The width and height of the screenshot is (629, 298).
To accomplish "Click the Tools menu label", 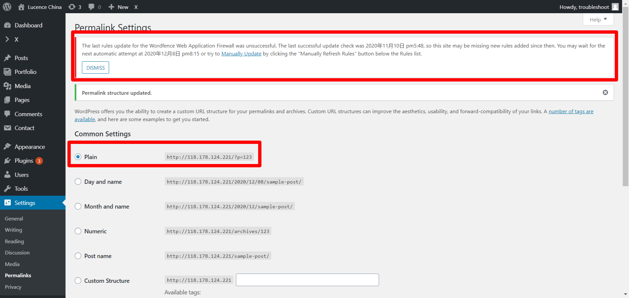I will point(21,189).
